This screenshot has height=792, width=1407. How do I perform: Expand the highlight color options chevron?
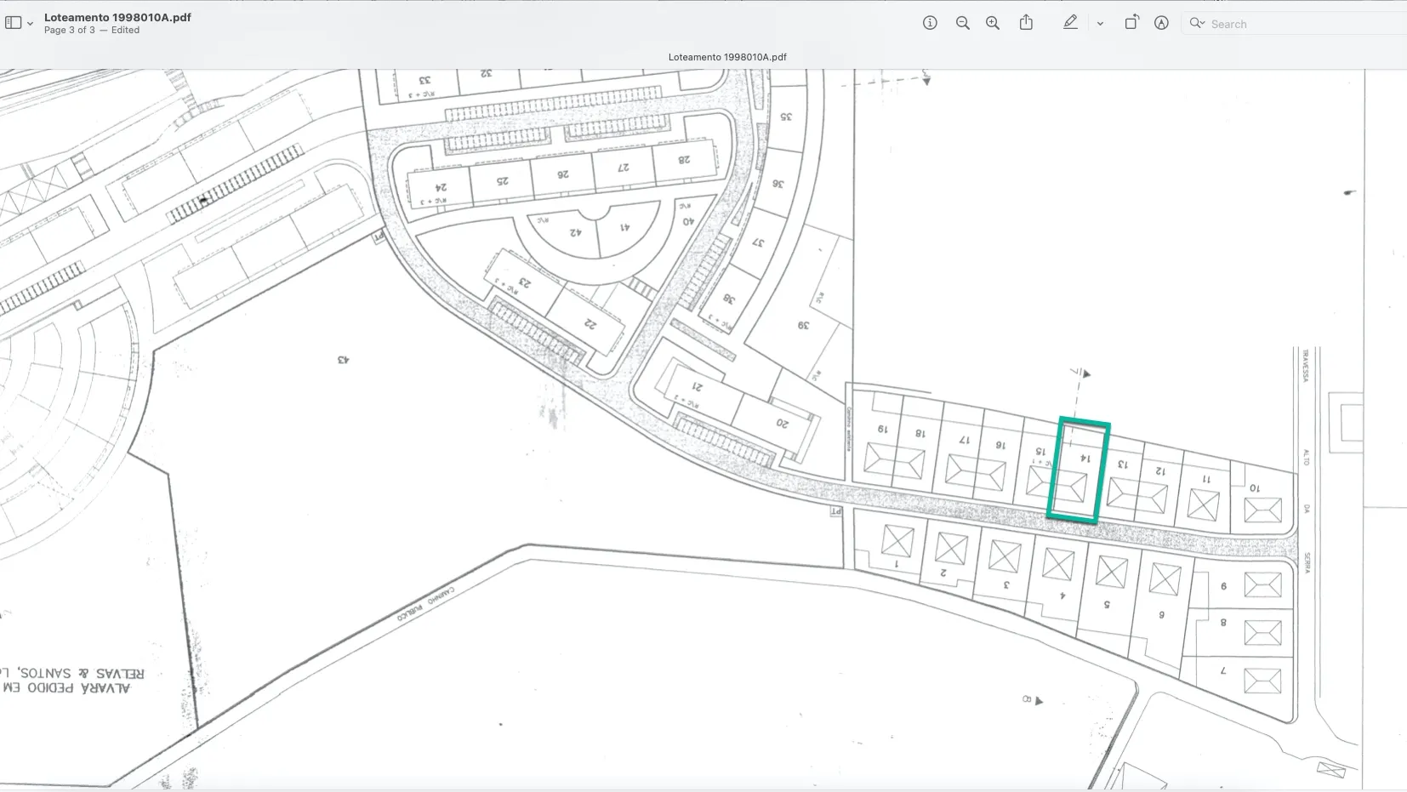(x=1100, y=24)
